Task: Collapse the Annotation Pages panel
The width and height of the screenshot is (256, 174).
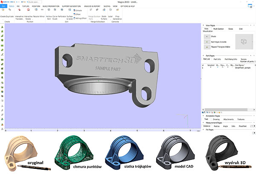Action: pos(203,116)
